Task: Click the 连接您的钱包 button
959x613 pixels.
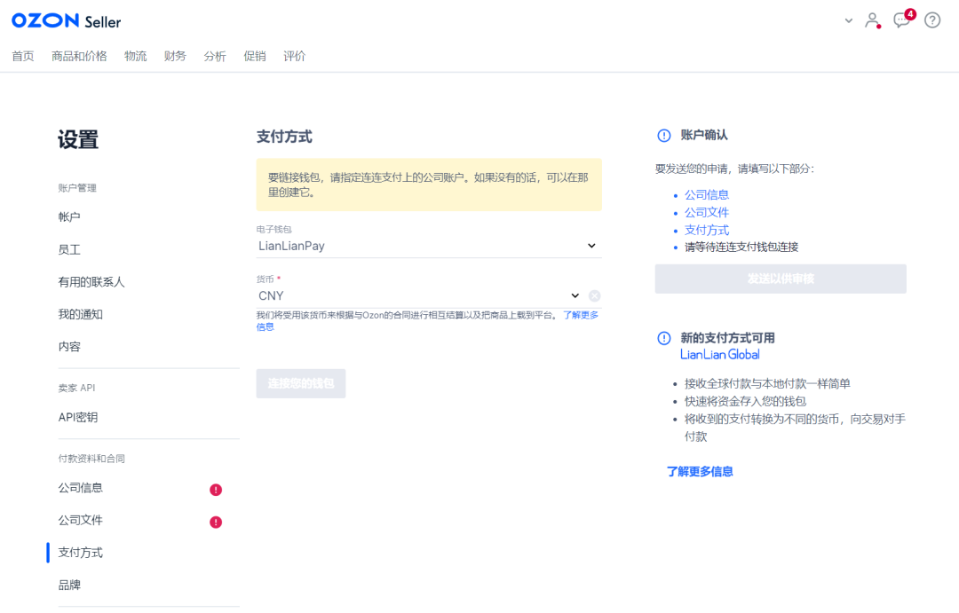Action: [300, 383]
